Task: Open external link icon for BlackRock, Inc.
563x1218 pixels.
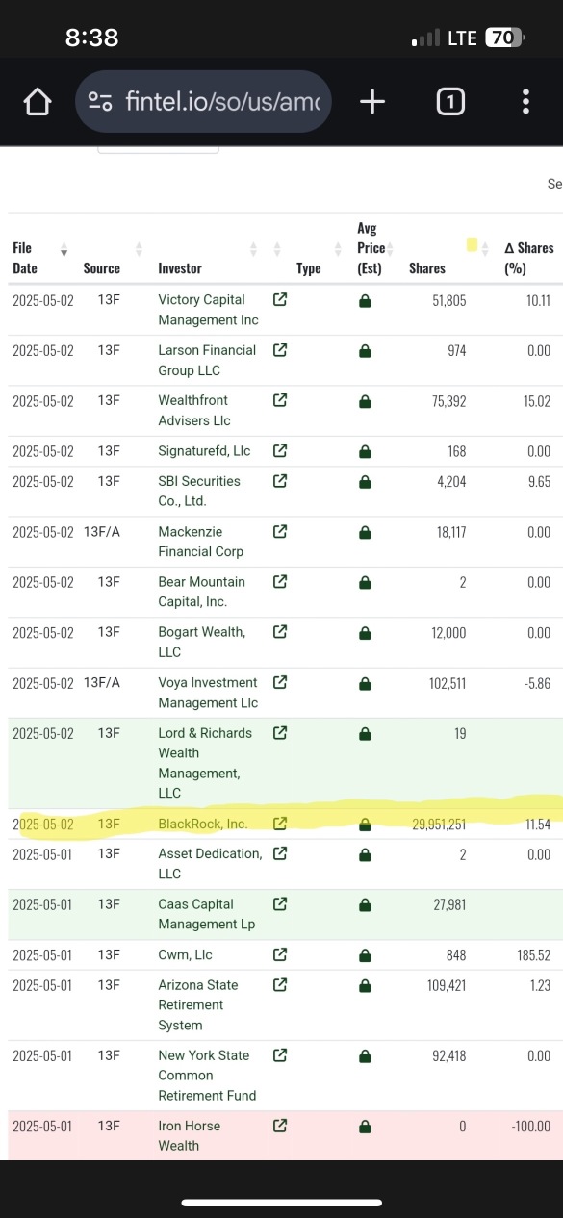Action: pos(280,824)
